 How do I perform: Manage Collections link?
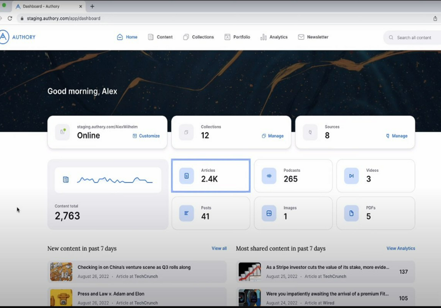pyautogui.click(x=273, y=136)
